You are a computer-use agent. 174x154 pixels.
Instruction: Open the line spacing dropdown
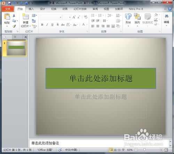(x=110, y=15)
